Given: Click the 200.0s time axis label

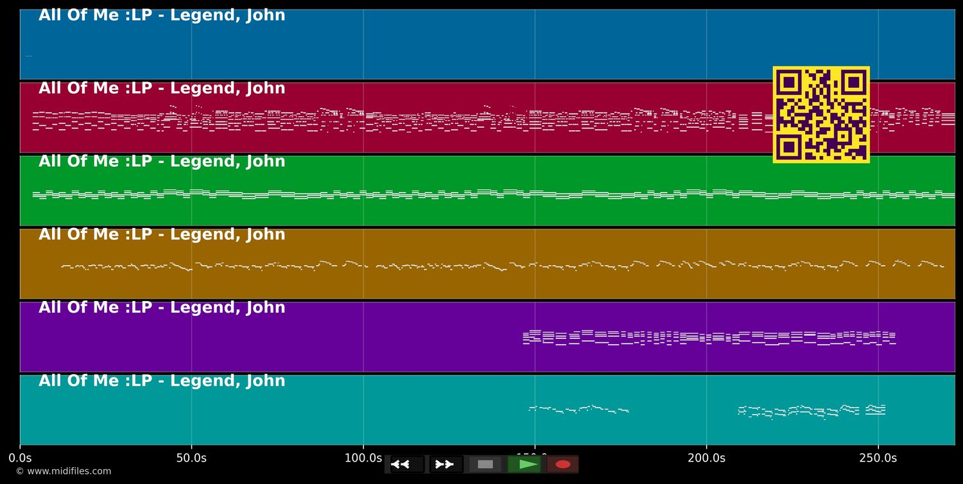Looking at the screenshot, I should (706, 458).
